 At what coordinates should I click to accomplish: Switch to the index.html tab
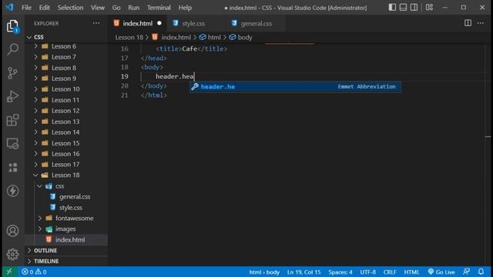pyautogui.click(x=138, y=23)
